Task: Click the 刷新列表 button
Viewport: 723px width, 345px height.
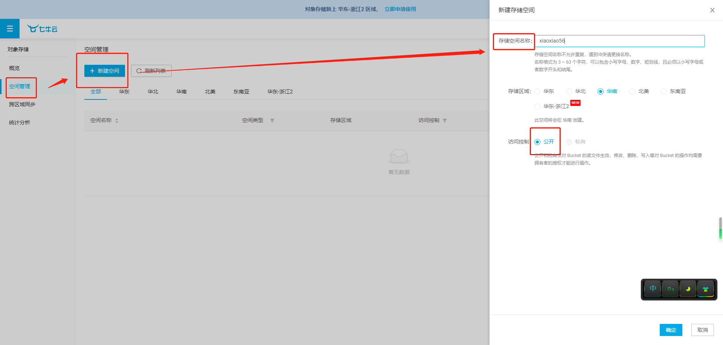Action: [x=151, y=71]
